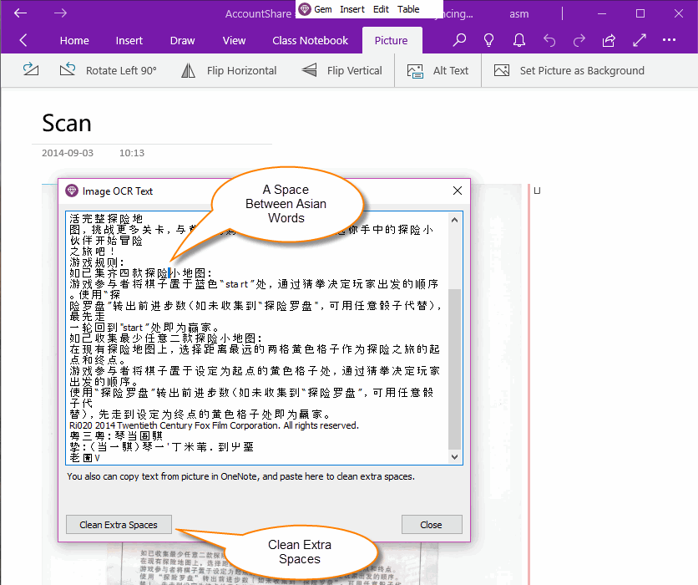Click the undo arrow icon
Screen dimensions: 698x585
click(549, 41)
